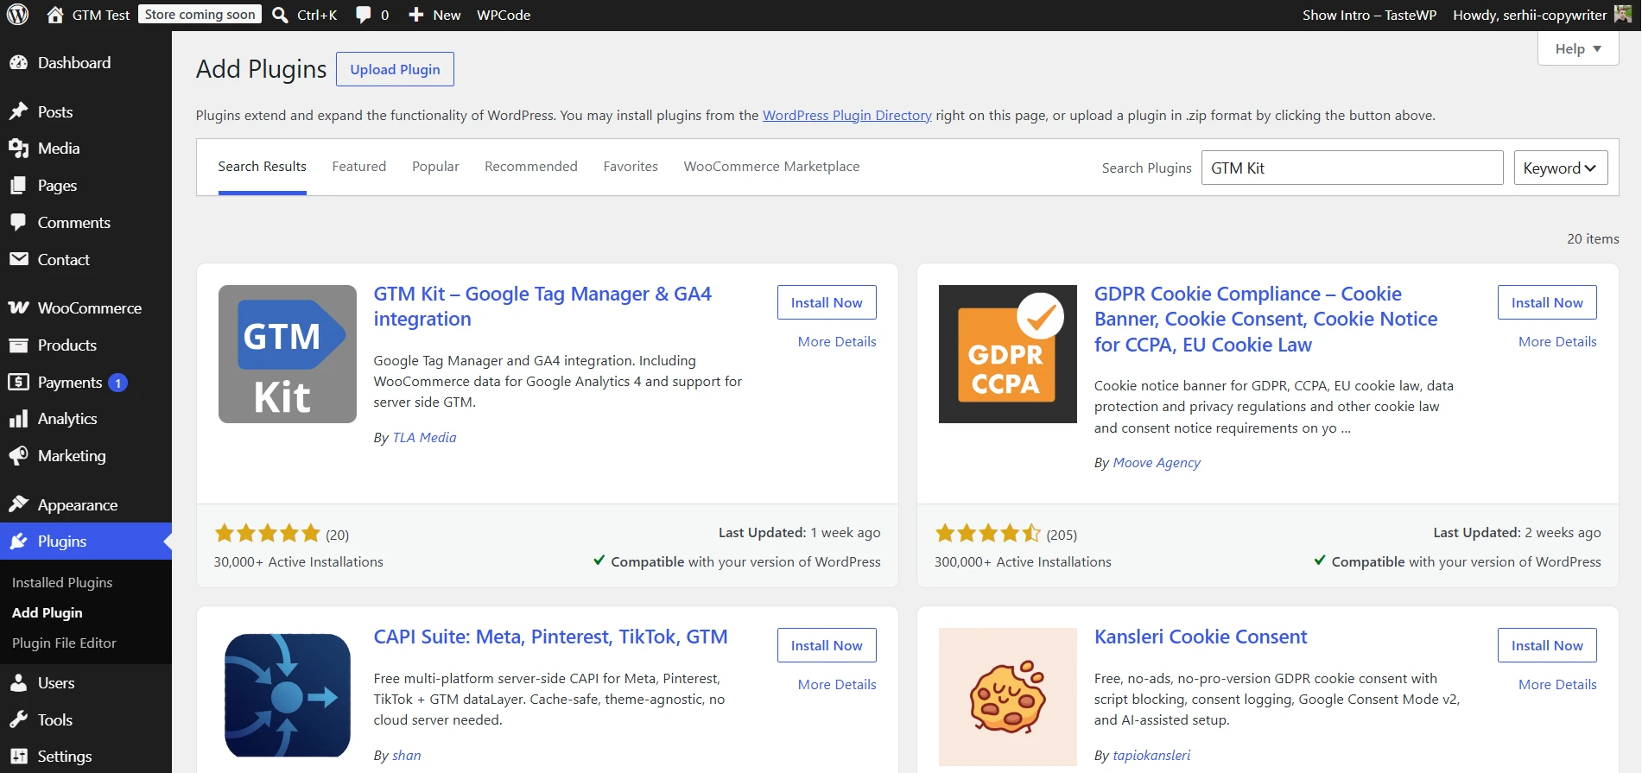Click the WooCommerce logo icon
This screenshot has height=773, width=1642.
point(18,307)
